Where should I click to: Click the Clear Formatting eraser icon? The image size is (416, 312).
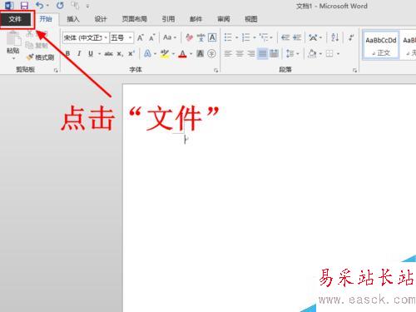pos(189,37)
